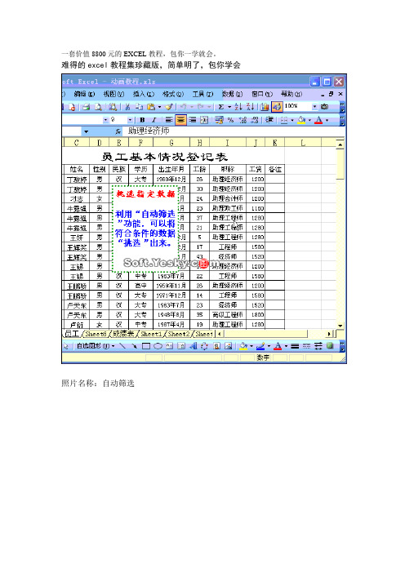
Task: Sort descending with Z-A icon
Action: click(x=251, y=107)
